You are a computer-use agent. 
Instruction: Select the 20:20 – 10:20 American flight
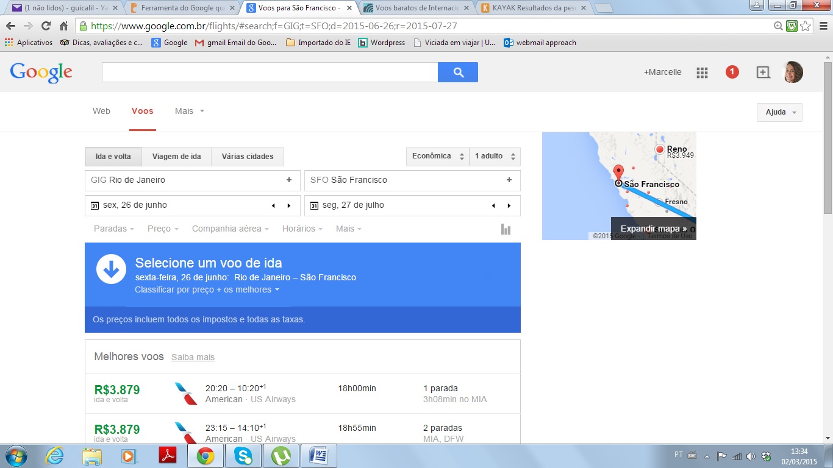click(x=302, y=393)
